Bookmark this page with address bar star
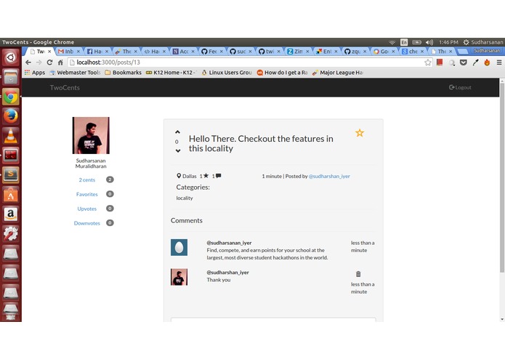This screenshot has height=359, width=505. pyautogui.click(x=428, y=62)
